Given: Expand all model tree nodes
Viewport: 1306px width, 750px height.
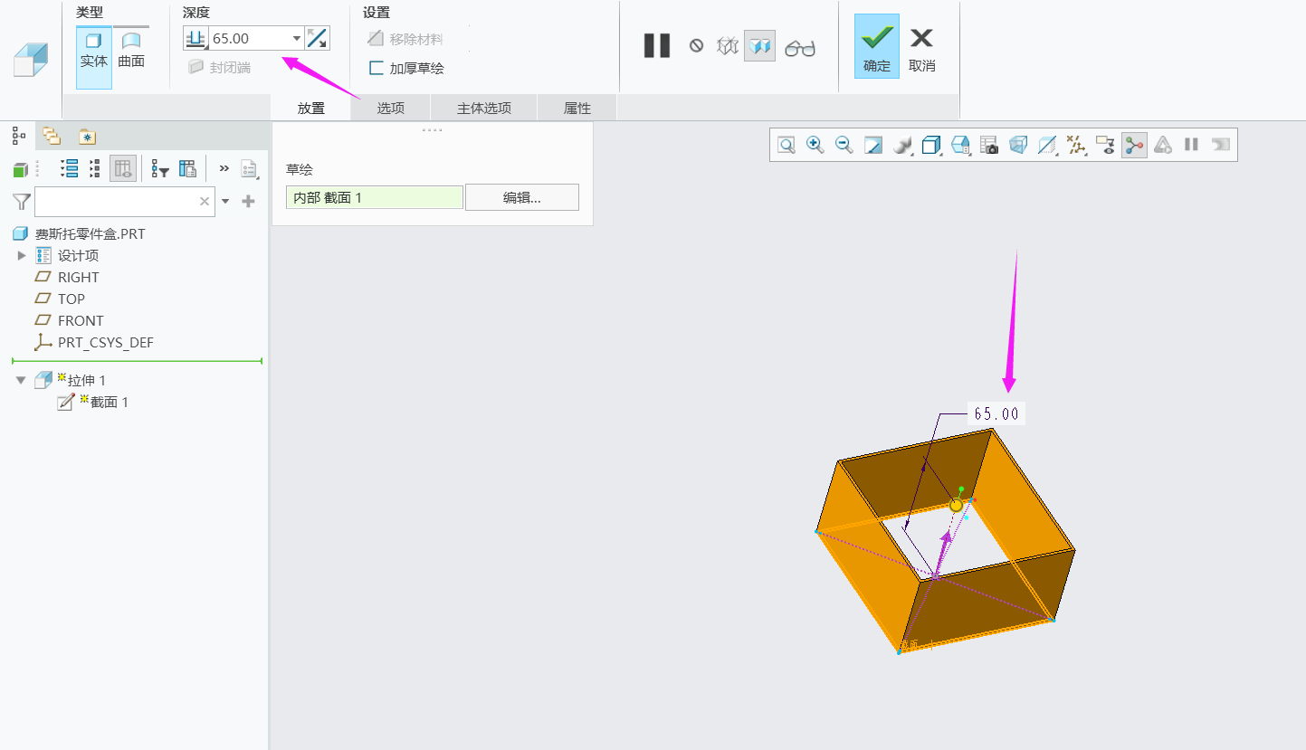Looking at the screenshot, I should (x=69, y=168).
